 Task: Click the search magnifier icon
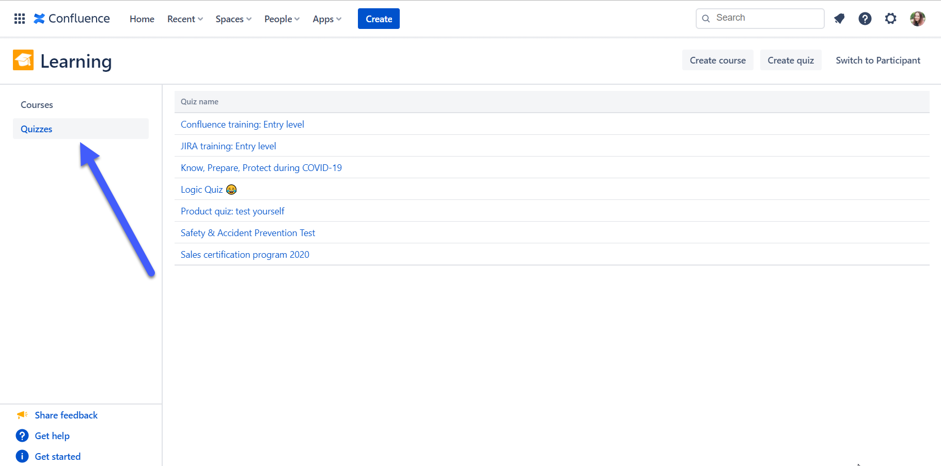pyautogui.click(x=706, y=19)
